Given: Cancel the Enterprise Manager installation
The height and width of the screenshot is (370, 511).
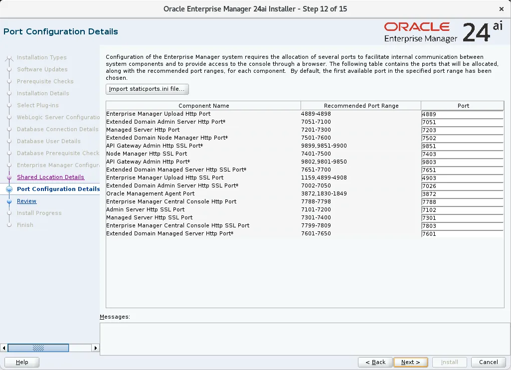Looking at the screenshot, I should coord(488,362).
